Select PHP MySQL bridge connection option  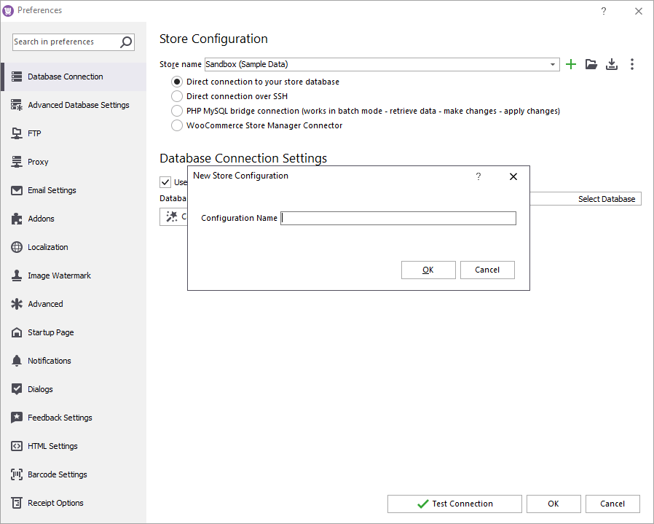click(x=177, y=111)
